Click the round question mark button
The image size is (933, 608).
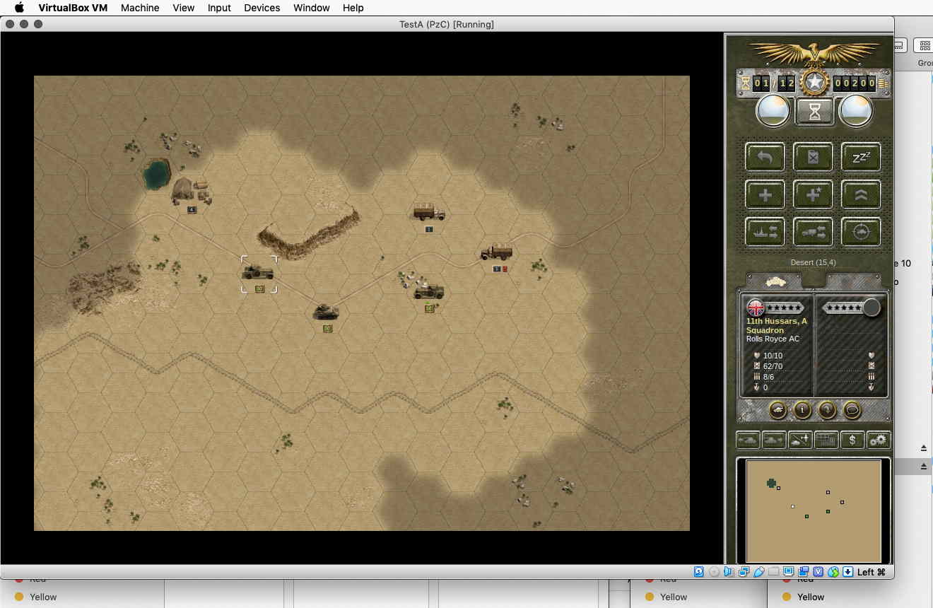pos(827,409)
